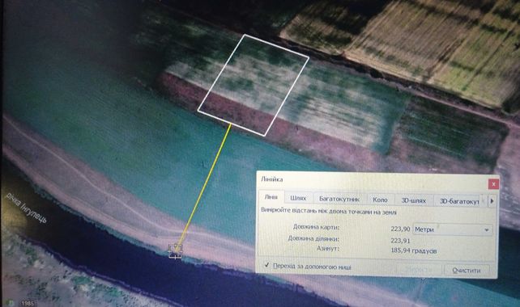
Task: Click the dropdown arrow of units selector
Action: 487,230
